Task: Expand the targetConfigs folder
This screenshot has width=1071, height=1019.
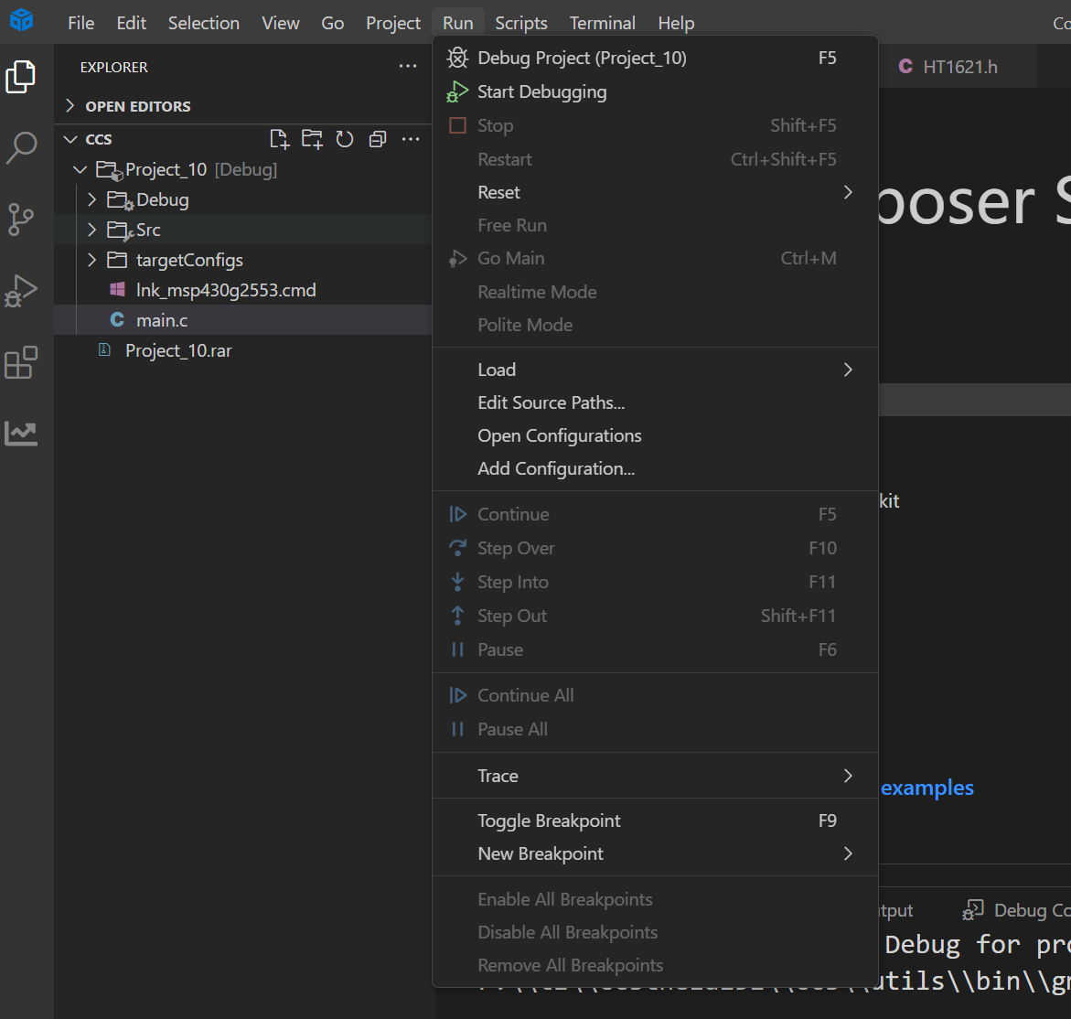Action: pos(92,260)
